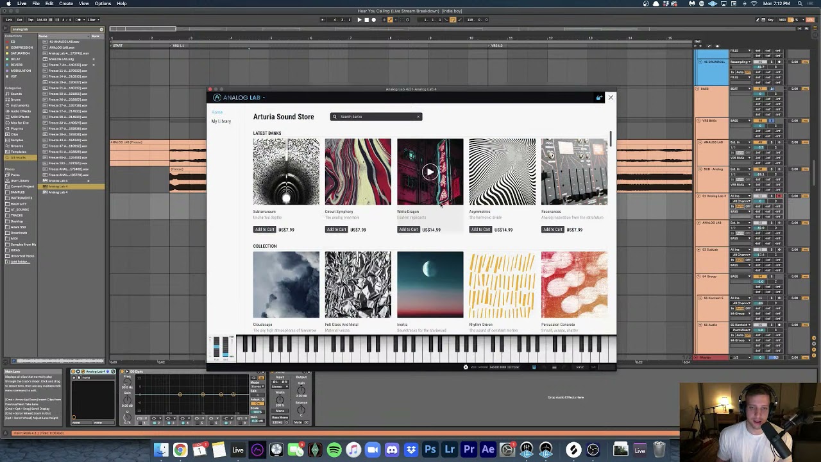Open the Circuit Symphony bank thumbnail
The image size is (821, 462).
358,172
